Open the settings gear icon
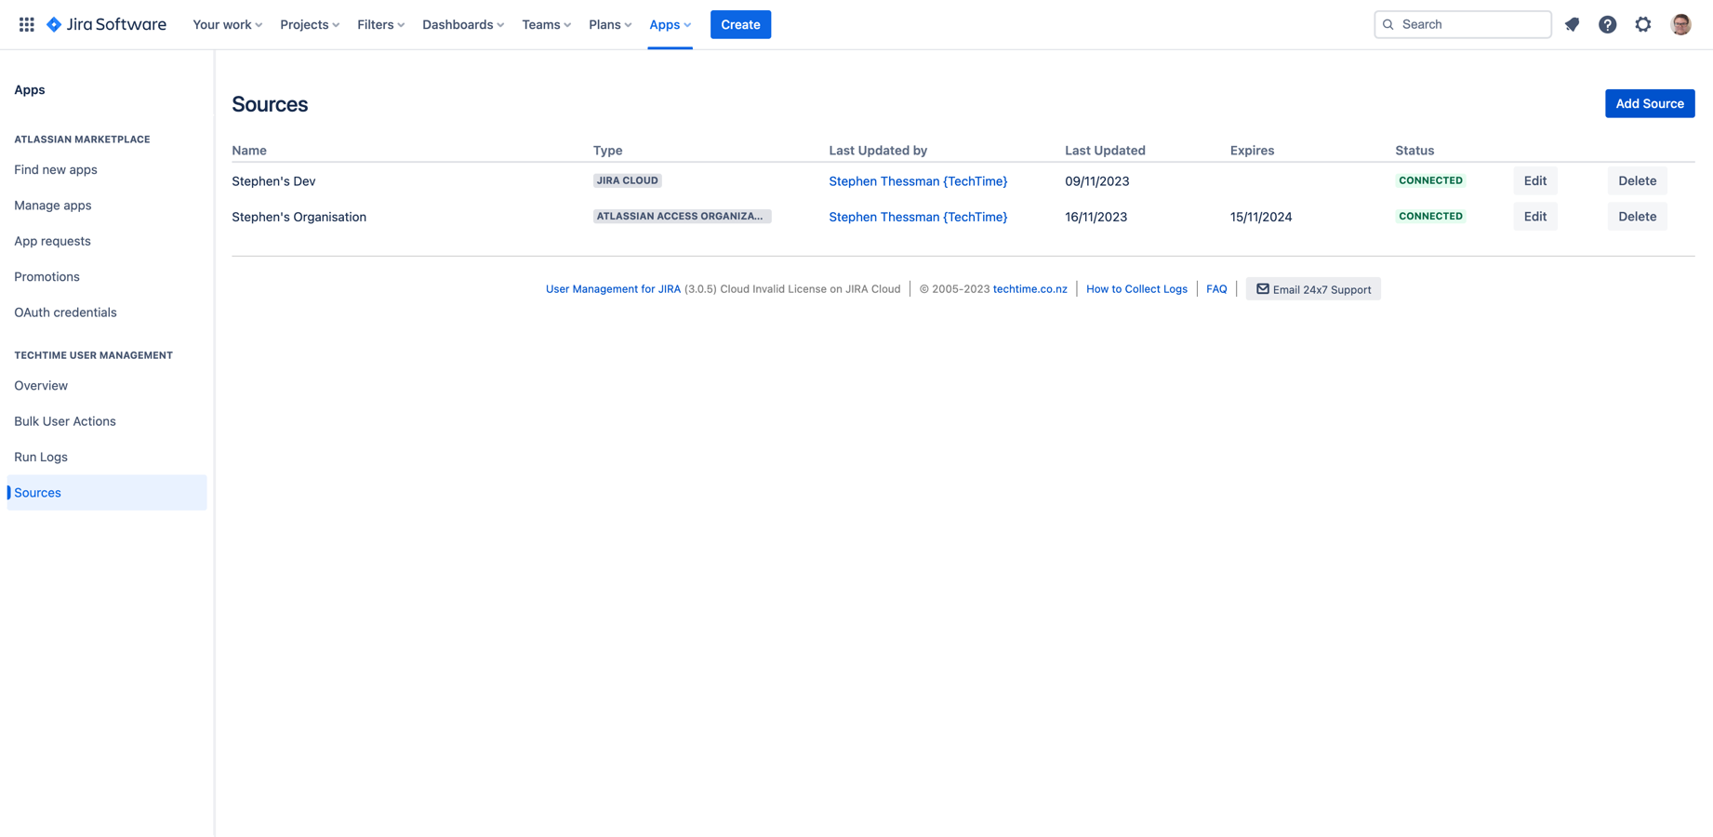Screen dimensions: 1713x837 click(x=1643, y=24)
